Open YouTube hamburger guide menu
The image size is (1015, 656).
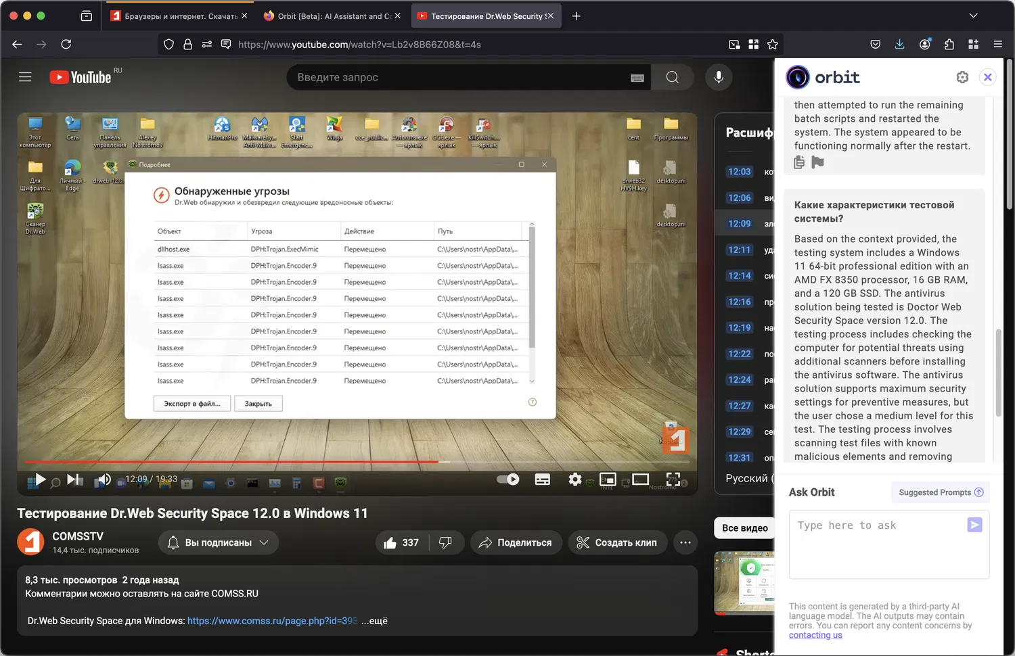[25, 77]
